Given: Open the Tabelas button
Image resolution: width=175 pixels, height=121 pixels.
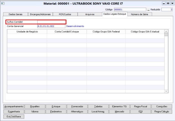Looking at the screenshot, I should pyautogui.click(x=98, y=107).
